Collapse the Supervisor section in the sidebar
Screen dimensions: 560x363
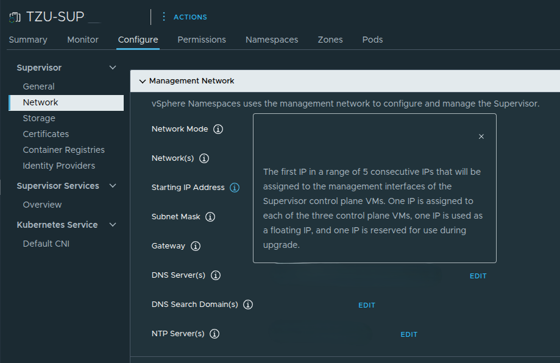[x=112, y=68]
